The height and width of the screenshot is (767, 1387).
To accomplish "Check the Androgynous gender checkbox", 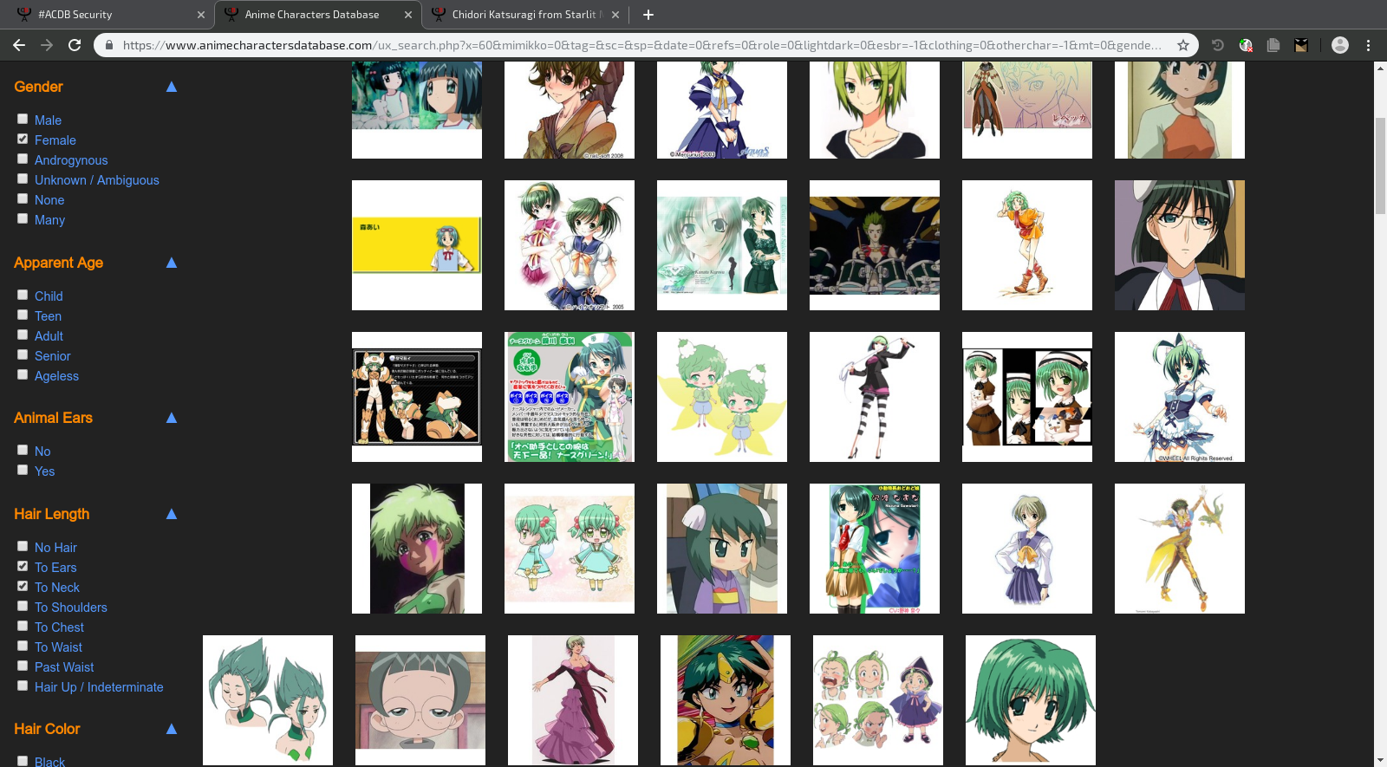I will (x=23, y=159).
